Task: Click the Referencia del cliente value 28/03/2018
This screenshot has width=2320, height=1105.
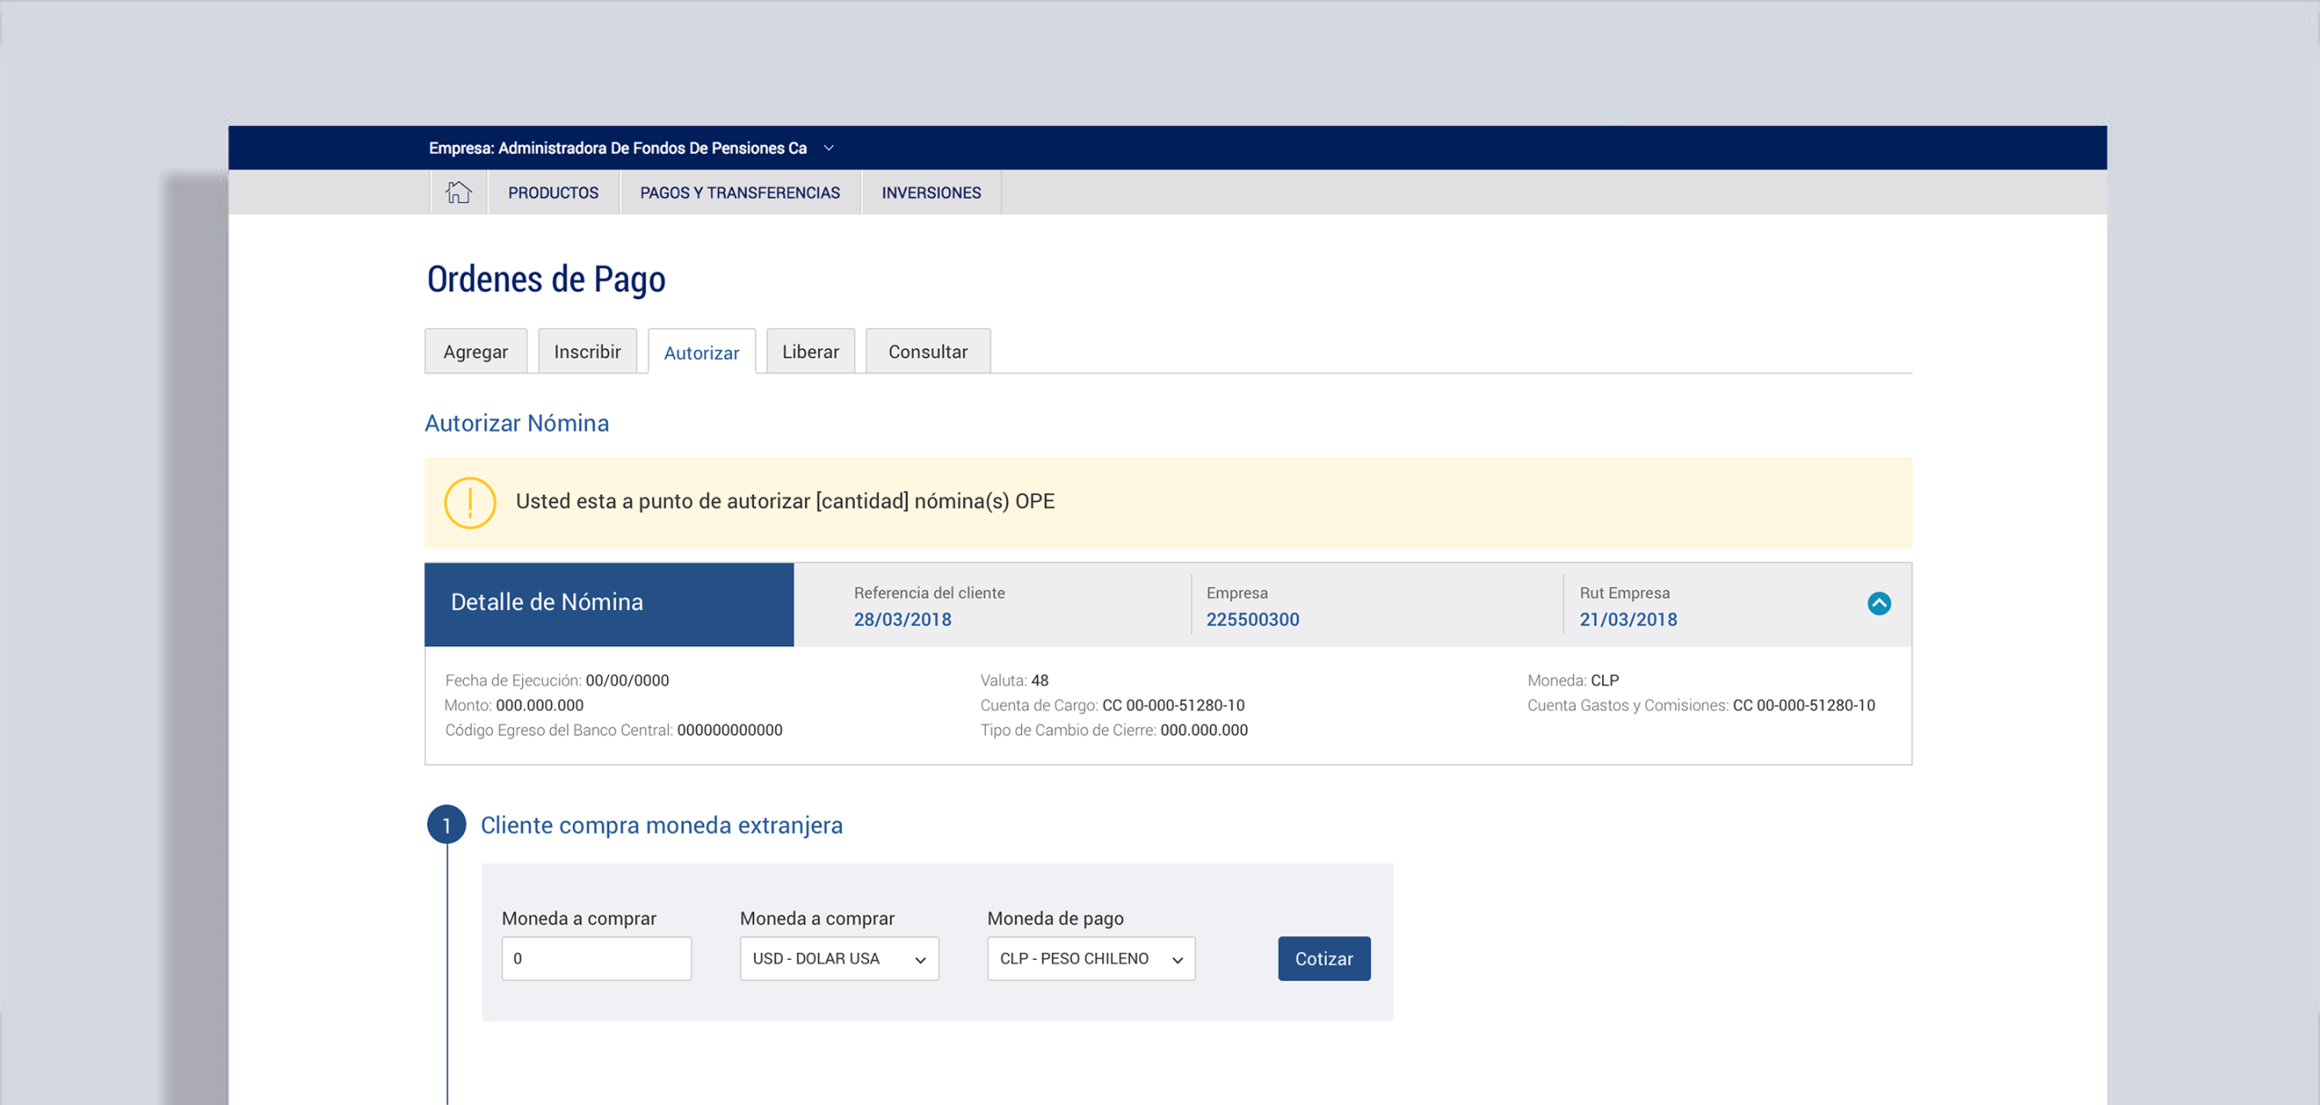Action: click(903, 619)
